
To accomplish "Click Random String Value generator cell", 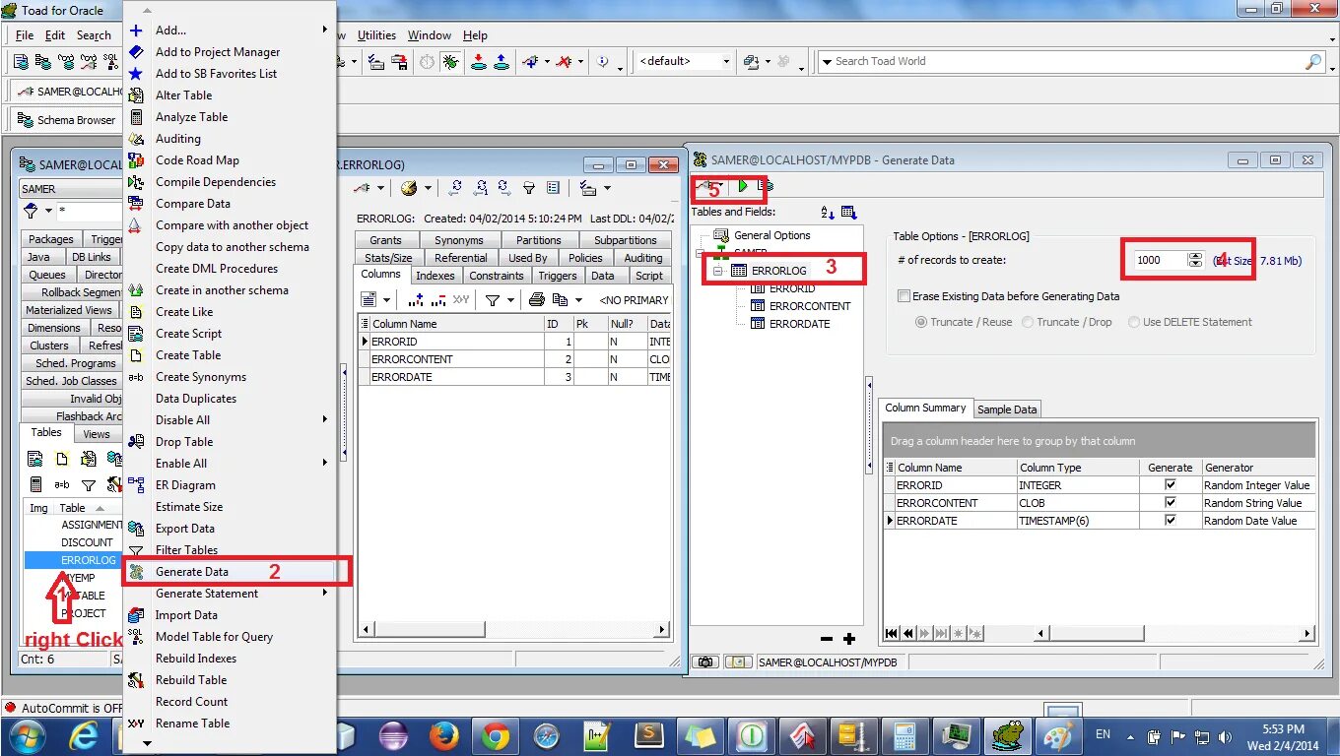I will [1257, 503].
